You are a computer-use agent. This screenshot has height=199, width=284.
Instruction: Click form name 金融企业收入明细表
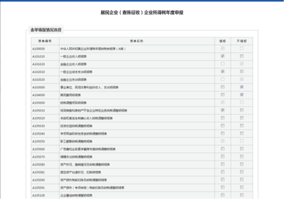[73, 64]
